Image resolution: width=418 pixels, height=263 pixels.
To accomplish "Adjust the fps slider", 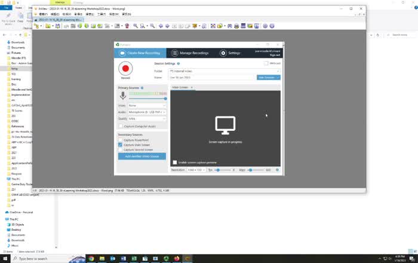I will pyautogui.click(x=219, y=170).
